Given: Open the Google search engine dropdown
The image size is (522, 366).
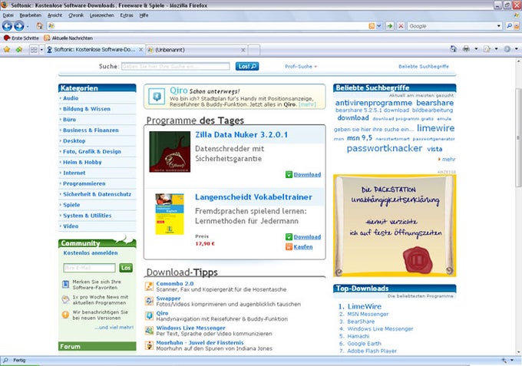Looking at the screenshot, I should click(x=498, y=26).
